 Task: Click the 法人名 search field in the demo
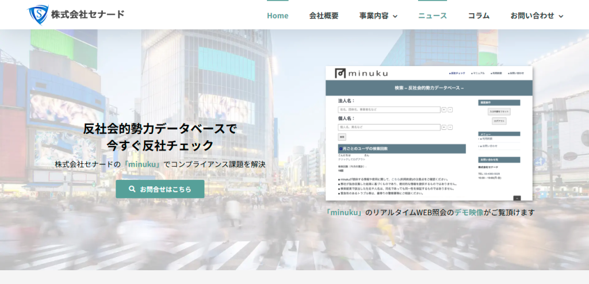click(x=389, y=109)
